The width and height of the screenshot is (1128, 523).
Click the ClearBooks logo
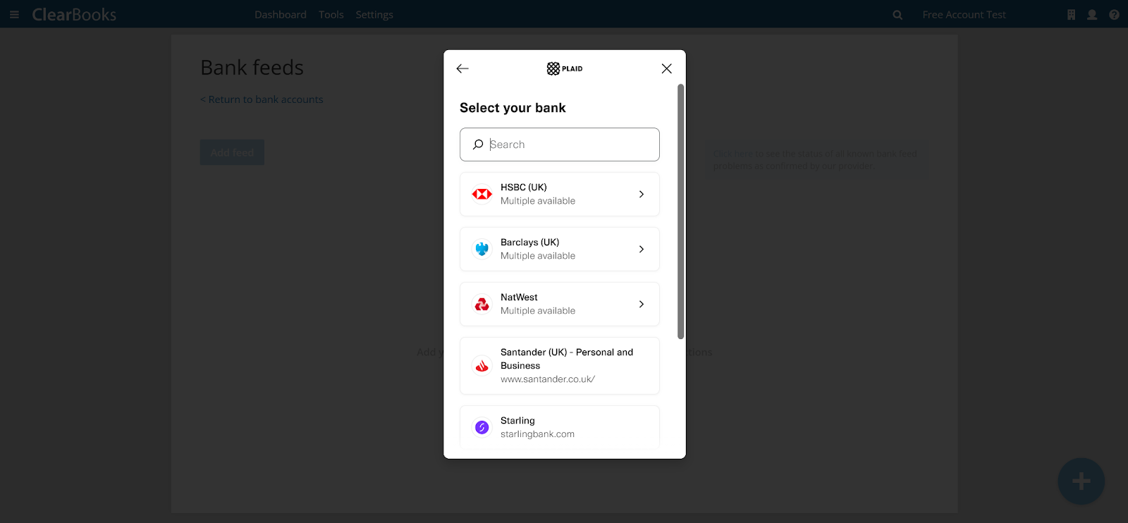click(74, 14)
